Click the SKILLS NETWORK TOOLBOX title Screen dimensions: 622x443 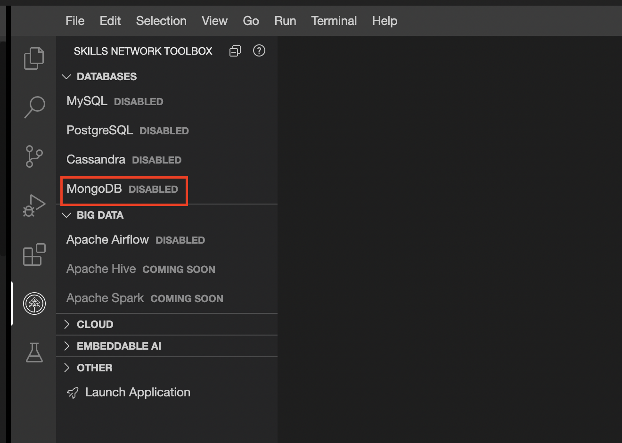tap(143, 51)
